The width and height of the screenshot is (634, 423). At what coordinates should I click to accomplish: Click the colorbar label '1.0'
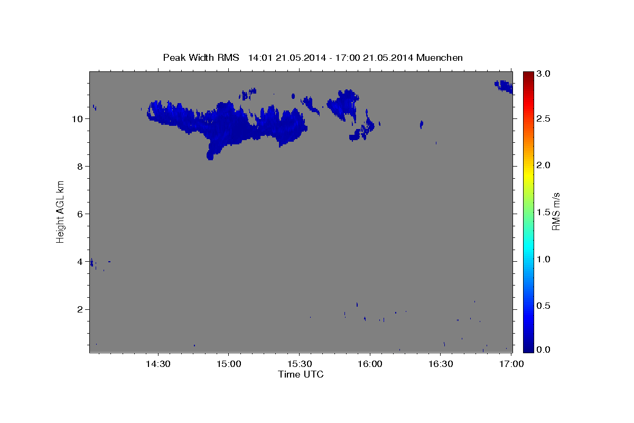pos(544,259)
